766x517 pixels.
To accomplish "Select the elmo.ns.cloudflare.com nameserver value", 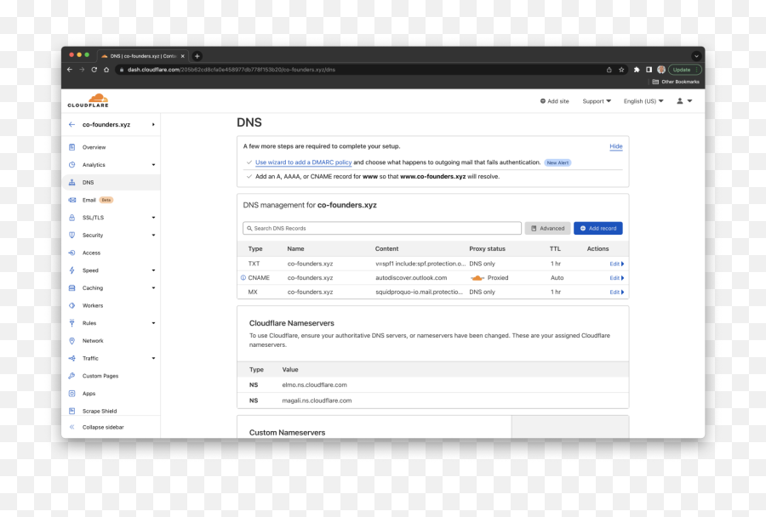I will tap(314, 384).
